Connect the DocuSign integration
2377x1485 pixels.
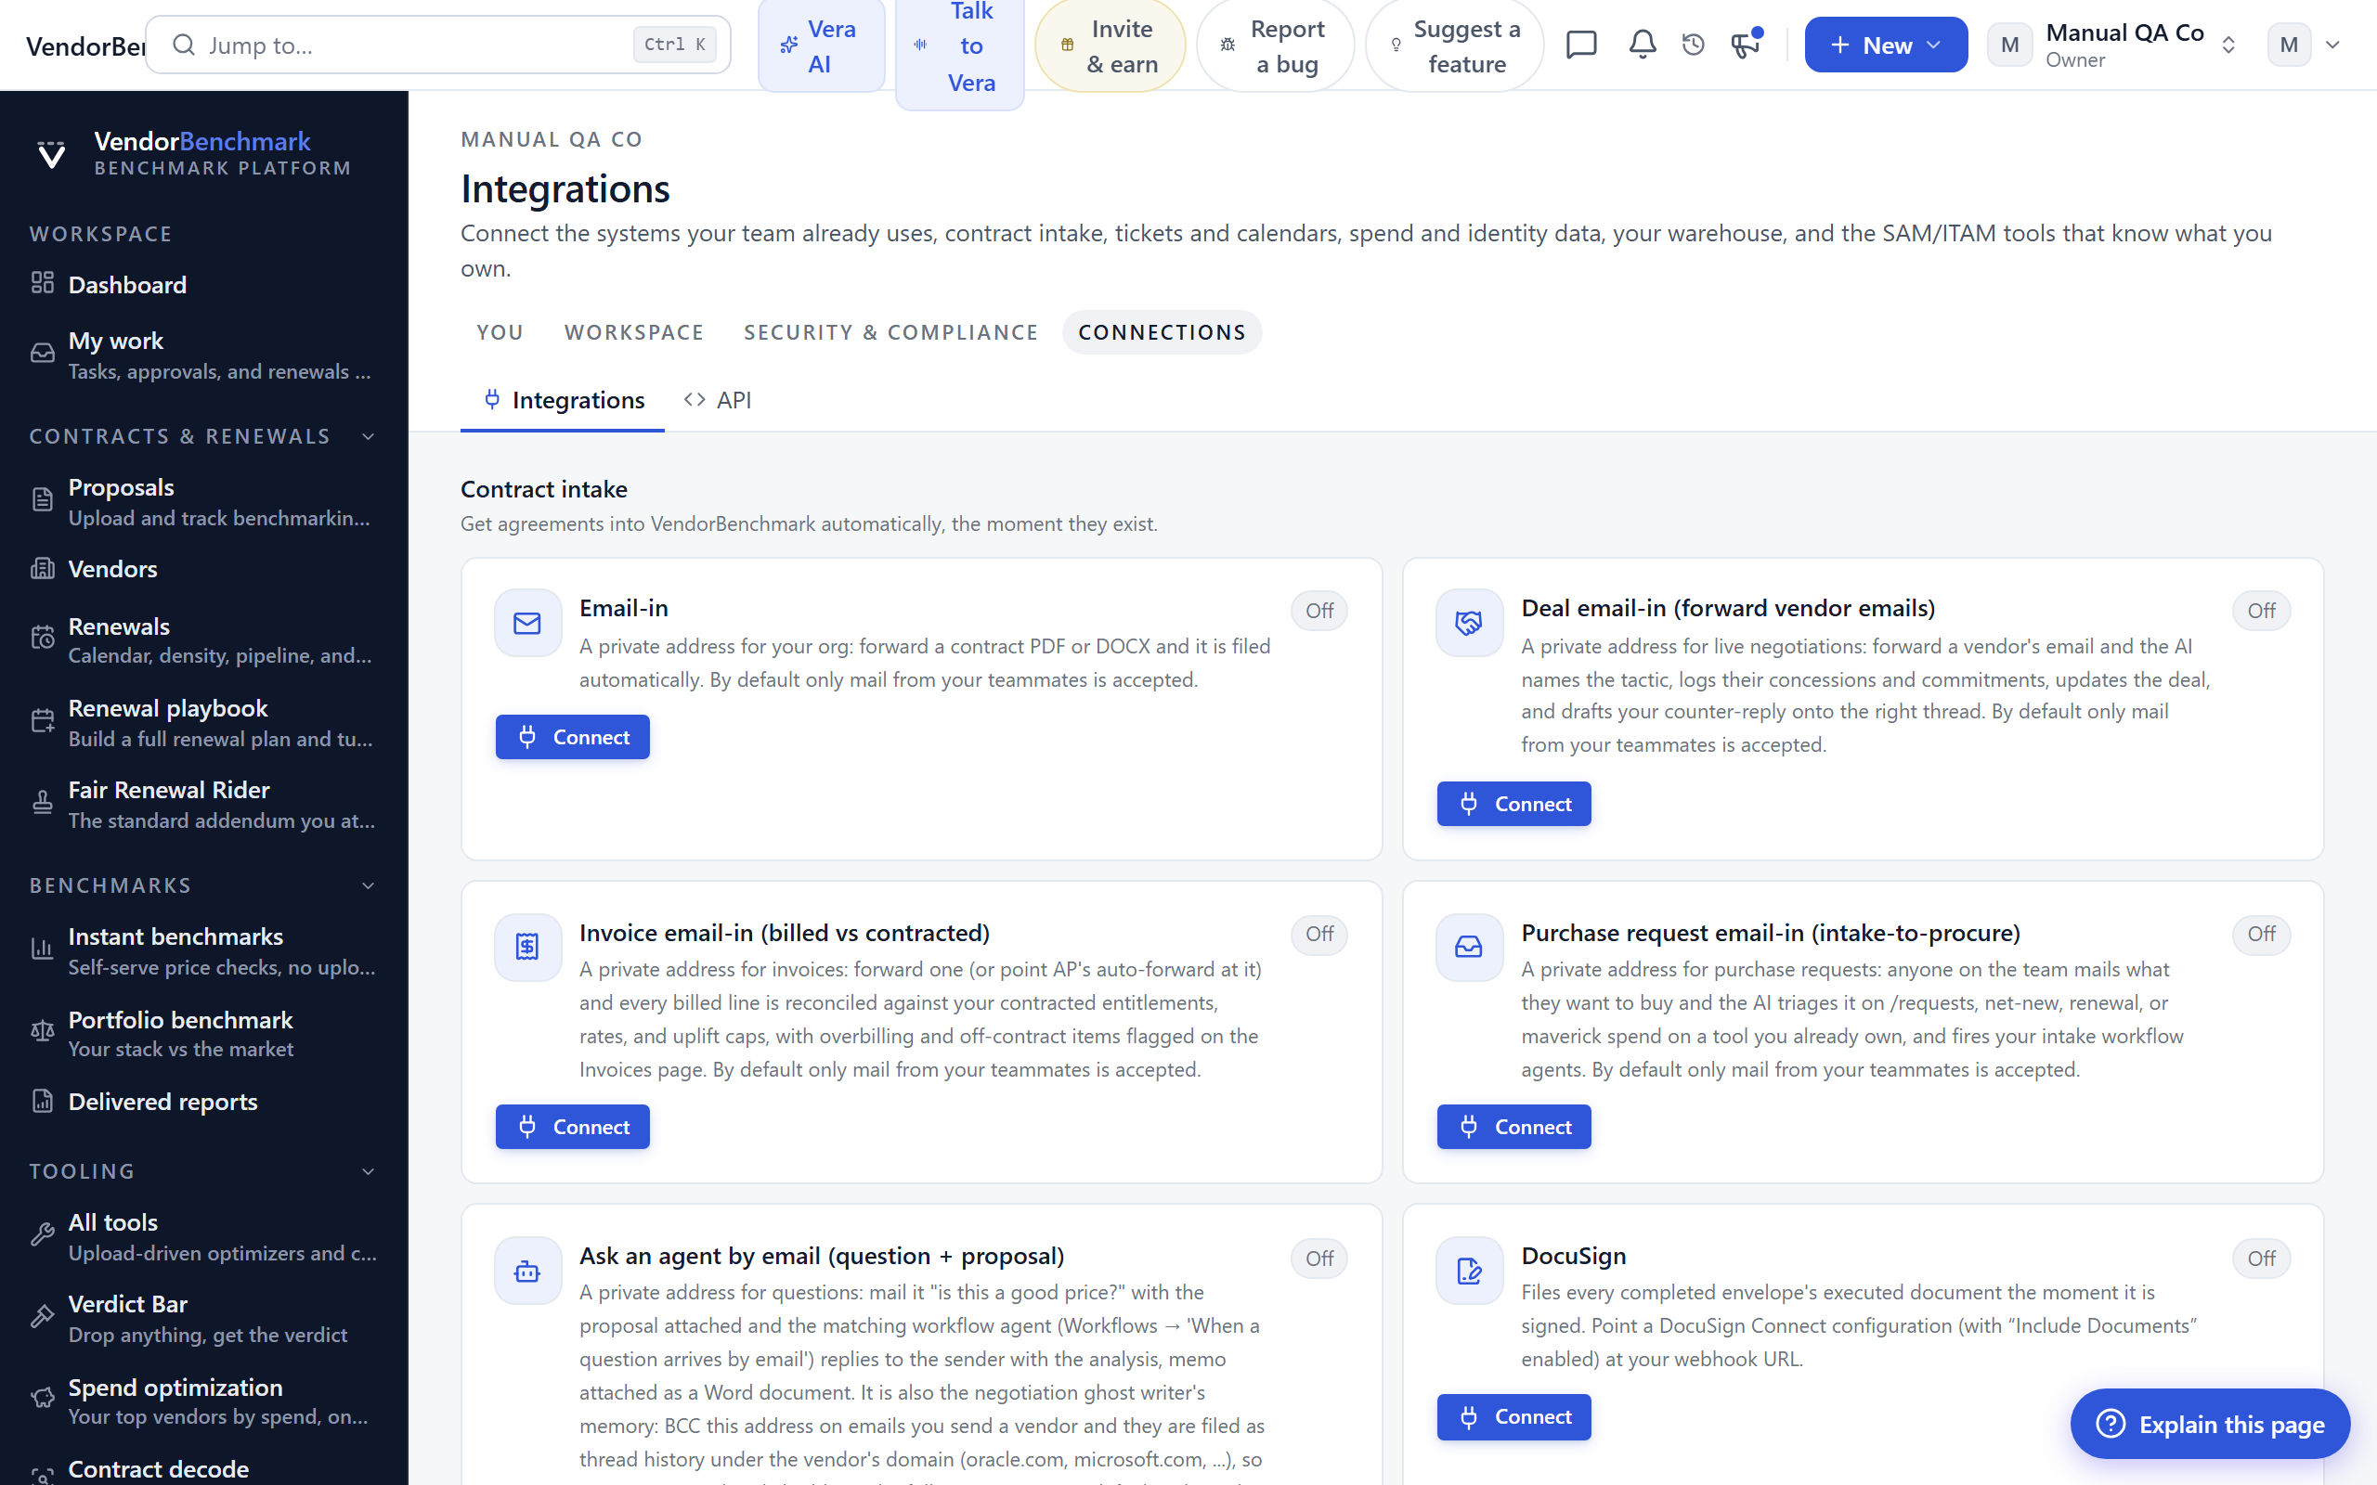point(1513,1416)
